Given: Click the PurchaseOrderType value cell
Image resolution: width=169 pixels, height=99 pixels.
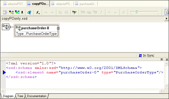Looking at the screenshot, I should tap(41, 34).
